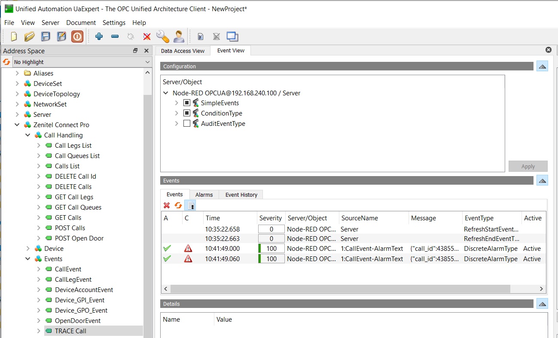Toggle the ConditionType checkbox
This screenshot has width=558, height=338.
point(187,113)
